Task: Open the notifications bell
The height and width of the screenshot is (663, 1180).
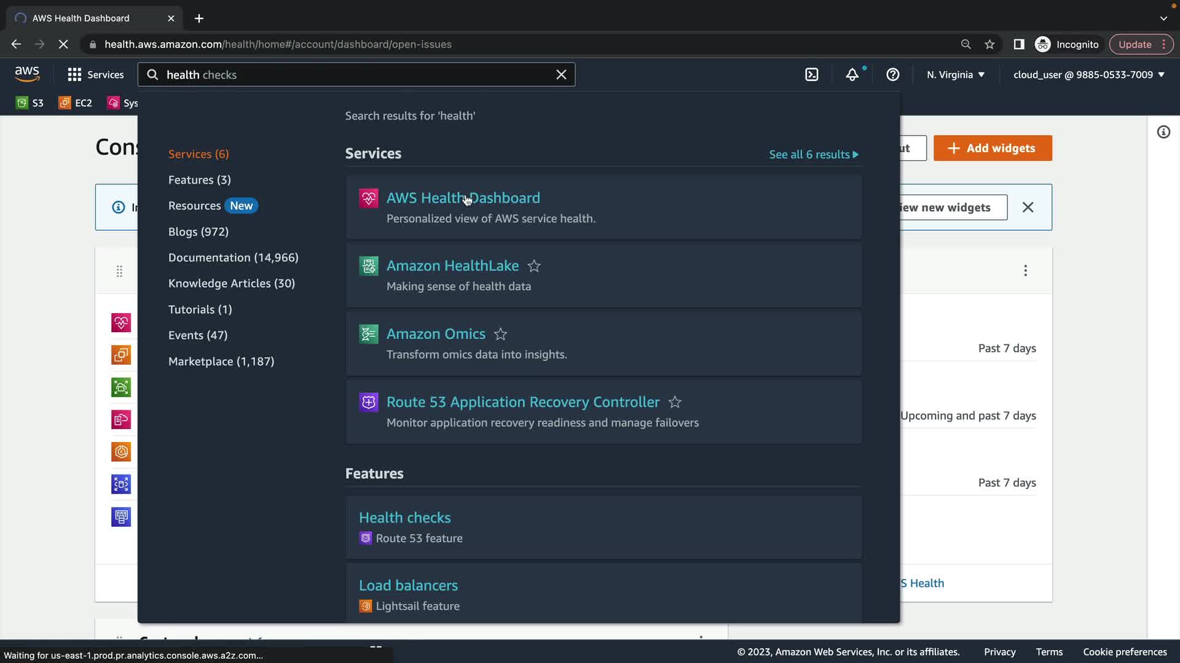Action: tap(852, 75)
